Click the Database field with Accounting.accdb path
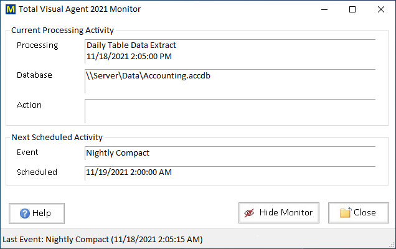The height and width of the screenshot is (249, 396). pyautogui.click(x=230, y=81)
